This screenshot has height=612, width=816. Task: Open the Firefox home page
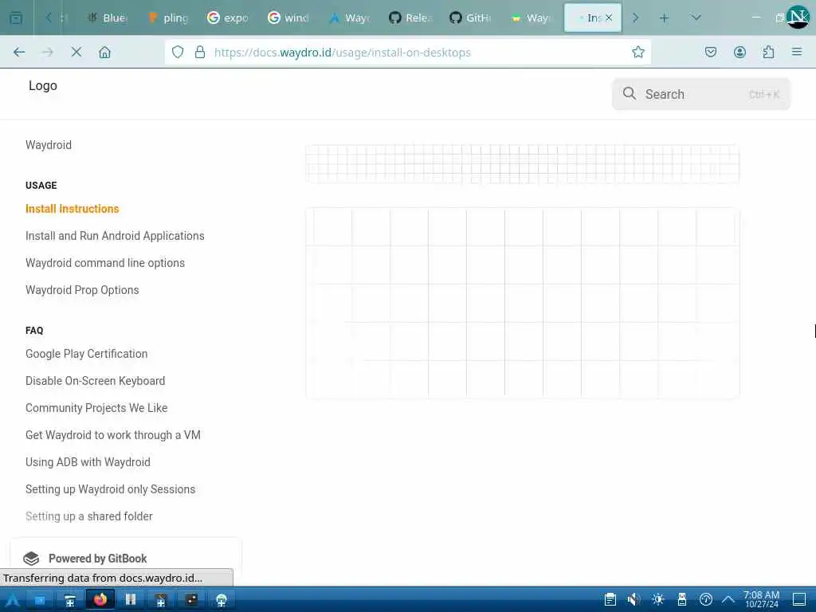coord(104,52)
